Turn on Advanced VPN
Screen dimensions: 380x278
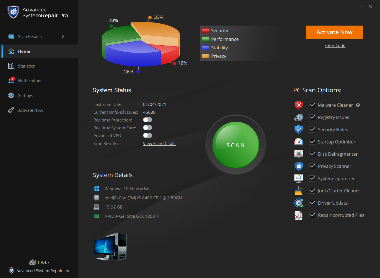click(x=147, y=135)
